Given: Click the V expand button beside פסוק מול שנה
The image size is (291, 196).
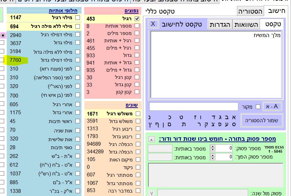Looking at the screenshot, I should 151,193.
